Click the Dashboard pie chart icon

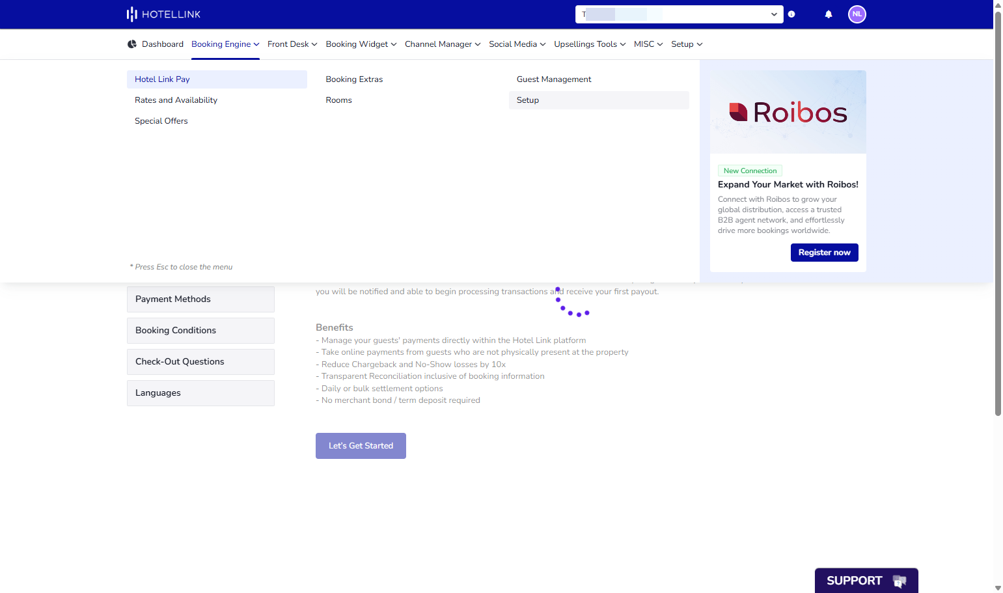pyautogui.click(x=132, y=44)
